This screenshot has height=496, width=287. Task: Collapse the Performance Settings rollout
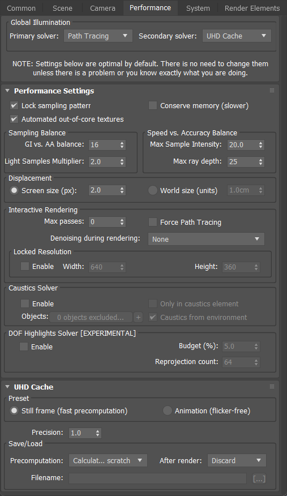pos(7,91)
